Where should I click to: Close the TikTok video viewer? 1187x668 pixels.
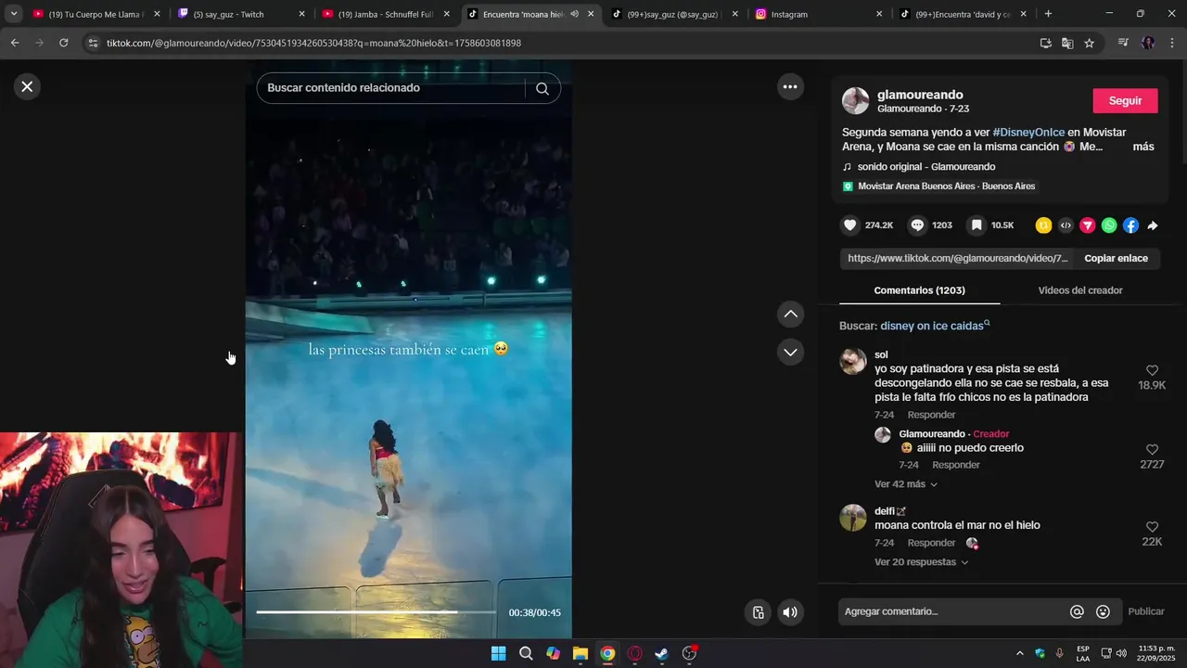pyautogui.click(x=27, y=86)
